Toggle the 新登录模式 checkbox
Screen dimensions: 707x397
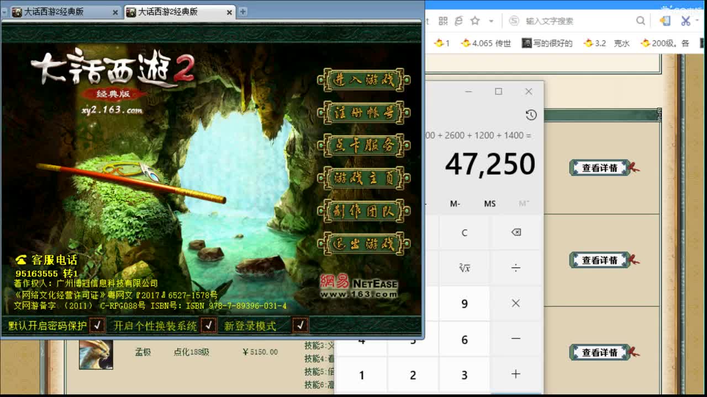tap(300, 325)
